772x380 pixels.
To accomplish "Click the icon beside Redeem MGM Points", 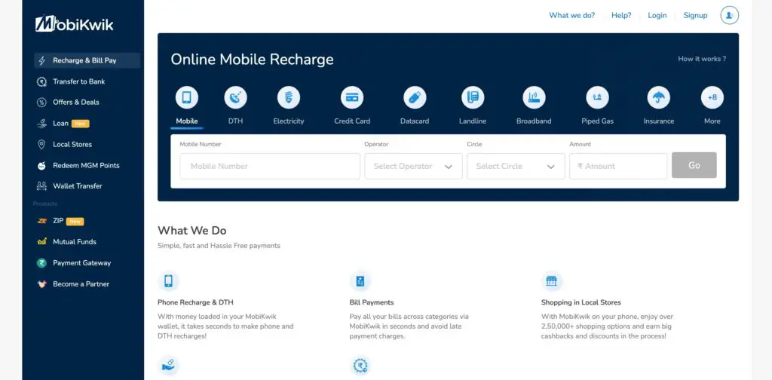I will tap(42, 165).
